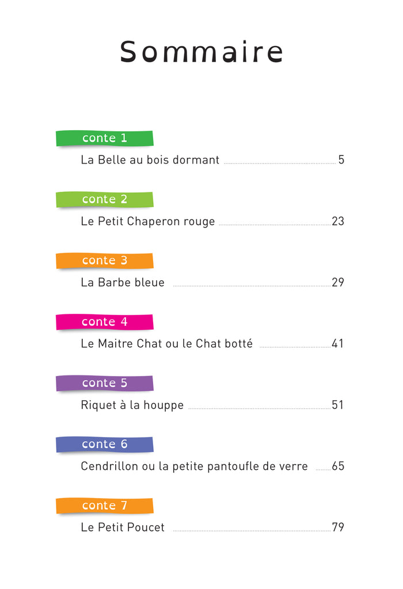403x589 pixels.
Task: Click page number 41
Action: (338, 344)
